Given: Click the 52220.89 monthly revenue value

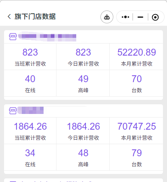Looking at the screenshot, I should [137, 52].
